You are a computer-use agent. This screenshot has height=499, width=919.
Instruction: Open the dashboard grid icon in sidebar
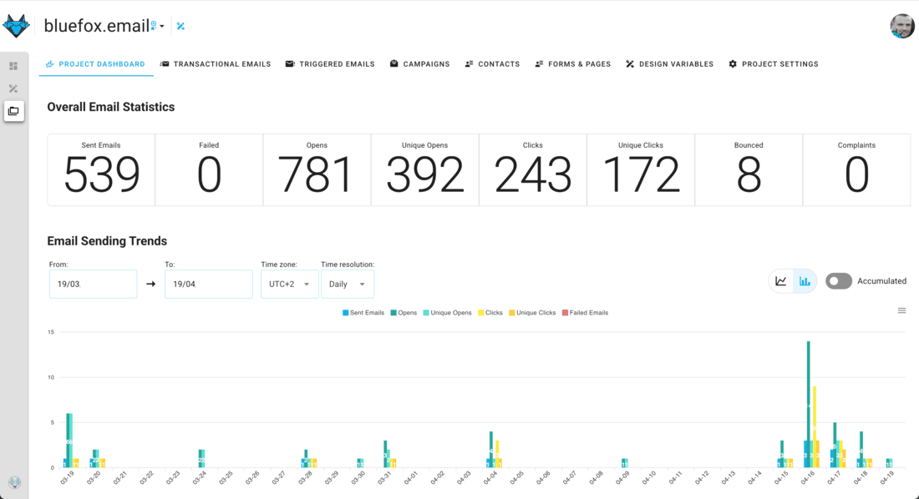(13, 66)
